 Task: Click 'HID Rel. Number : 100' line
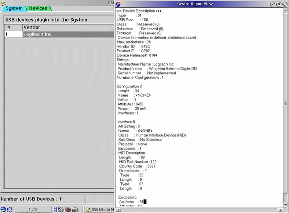click(x=138, y=162)
